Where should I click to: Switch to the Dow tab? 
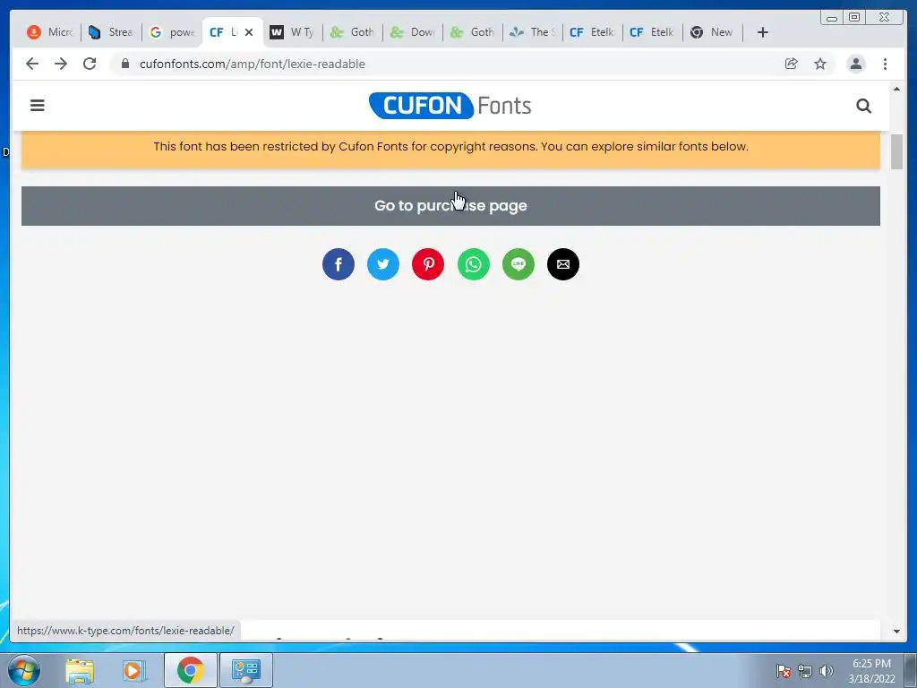413,32
